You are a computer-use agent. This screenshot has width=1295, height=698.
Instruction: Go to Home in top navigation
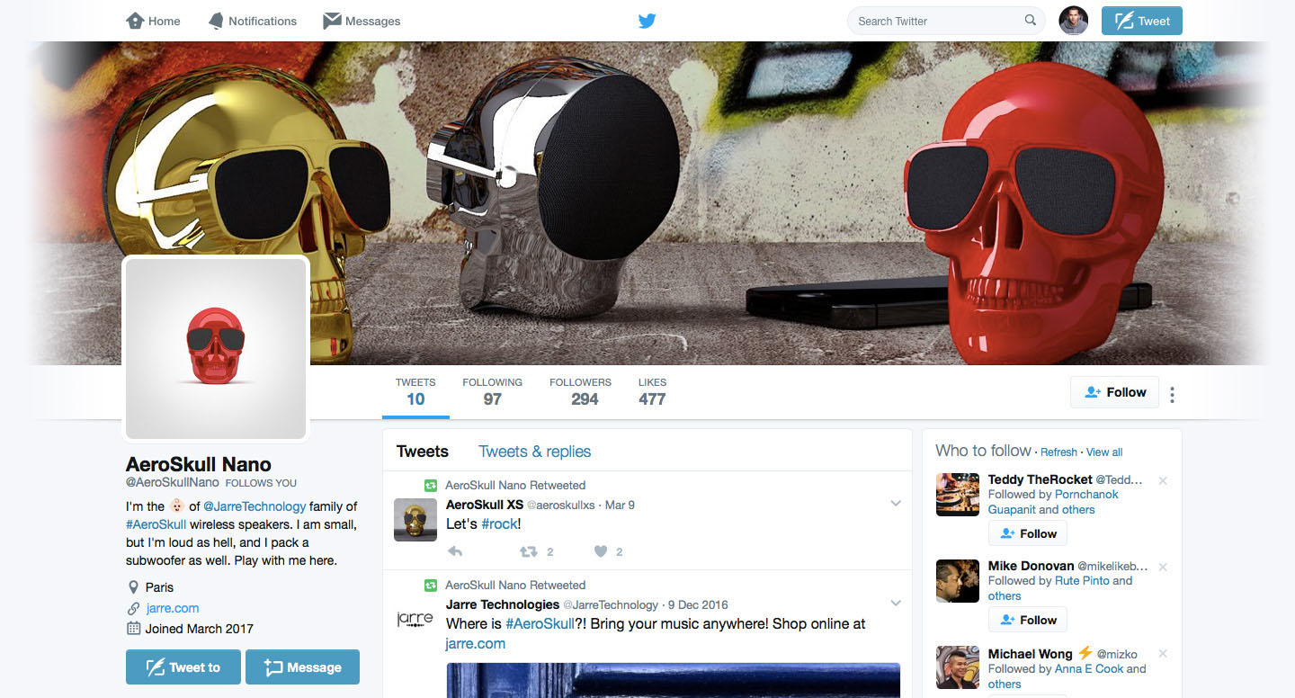(x=153, y=21)
